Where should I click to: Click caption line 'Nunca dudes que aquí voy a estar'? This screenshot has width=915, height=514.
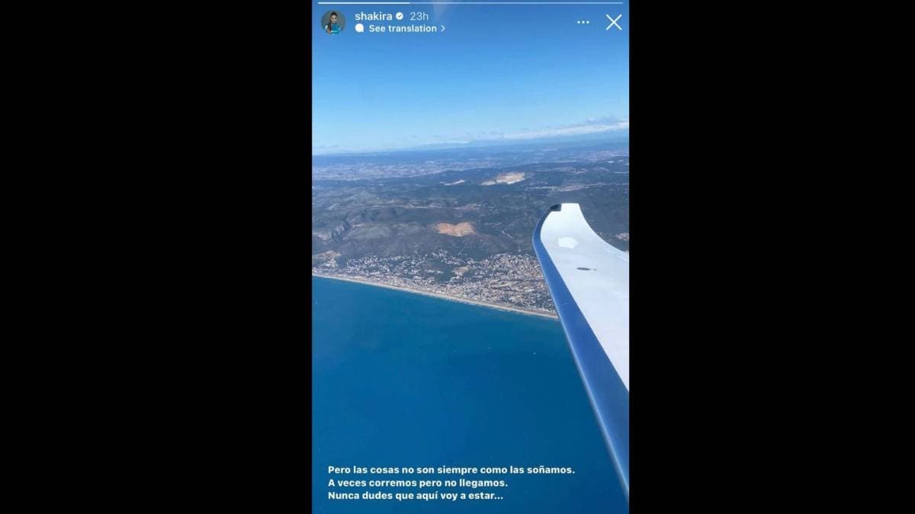pos(416,496)
